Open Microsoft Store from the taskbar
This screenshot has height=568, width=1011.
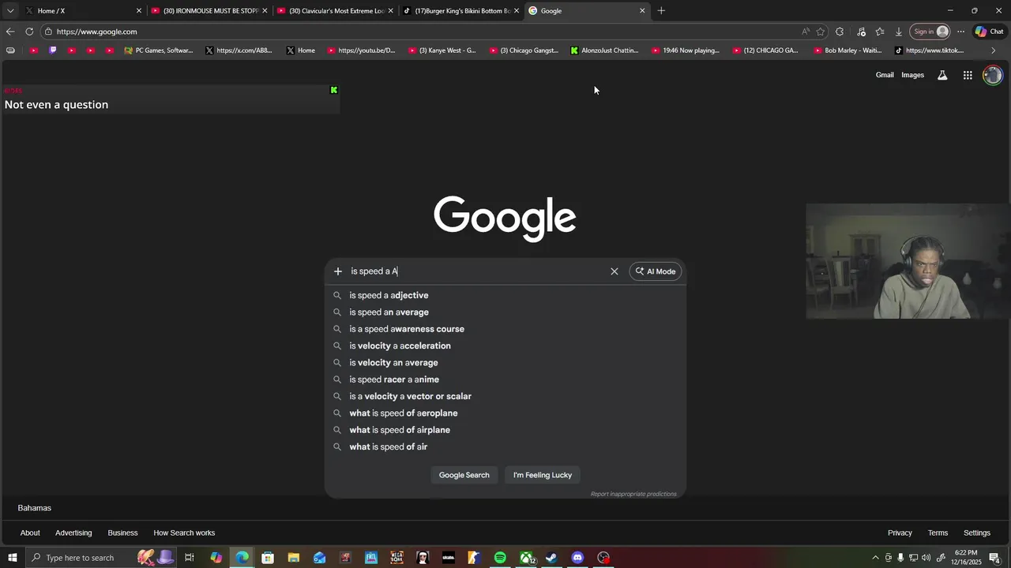(268, 558)
